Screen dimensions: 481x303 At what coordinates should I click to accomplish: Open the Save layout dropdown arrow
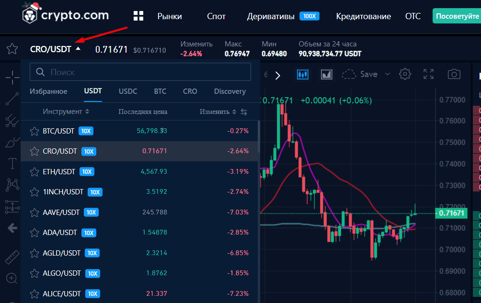388,74
